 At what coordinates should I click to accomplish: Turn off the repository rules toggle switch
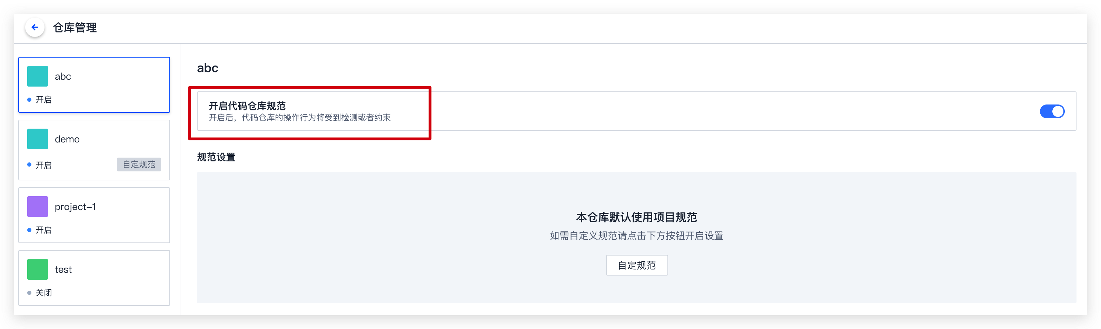pos(1052,111)
